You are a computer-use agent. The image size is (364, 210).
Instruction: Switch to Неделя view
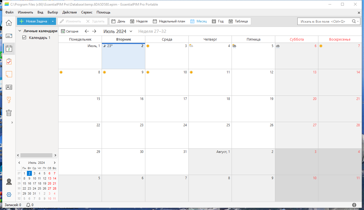(139, 21)
